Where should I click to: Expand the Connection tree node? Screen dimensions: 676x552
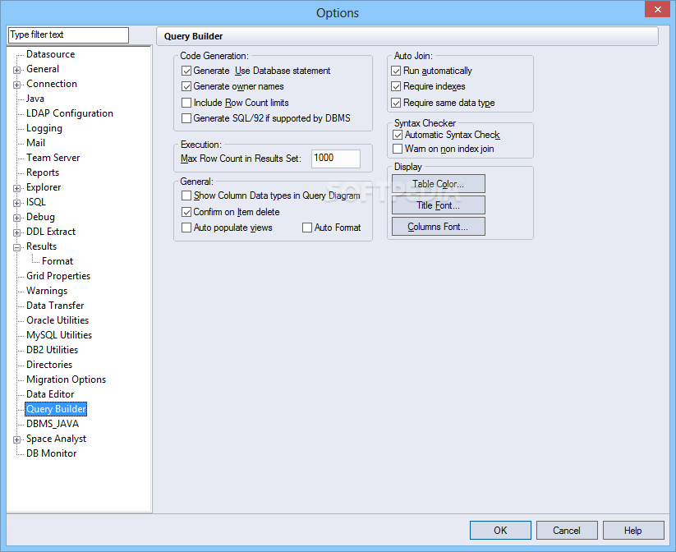point(16,85)
